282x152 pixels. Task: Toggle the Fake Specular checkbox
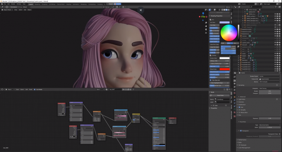click(211, 80)
